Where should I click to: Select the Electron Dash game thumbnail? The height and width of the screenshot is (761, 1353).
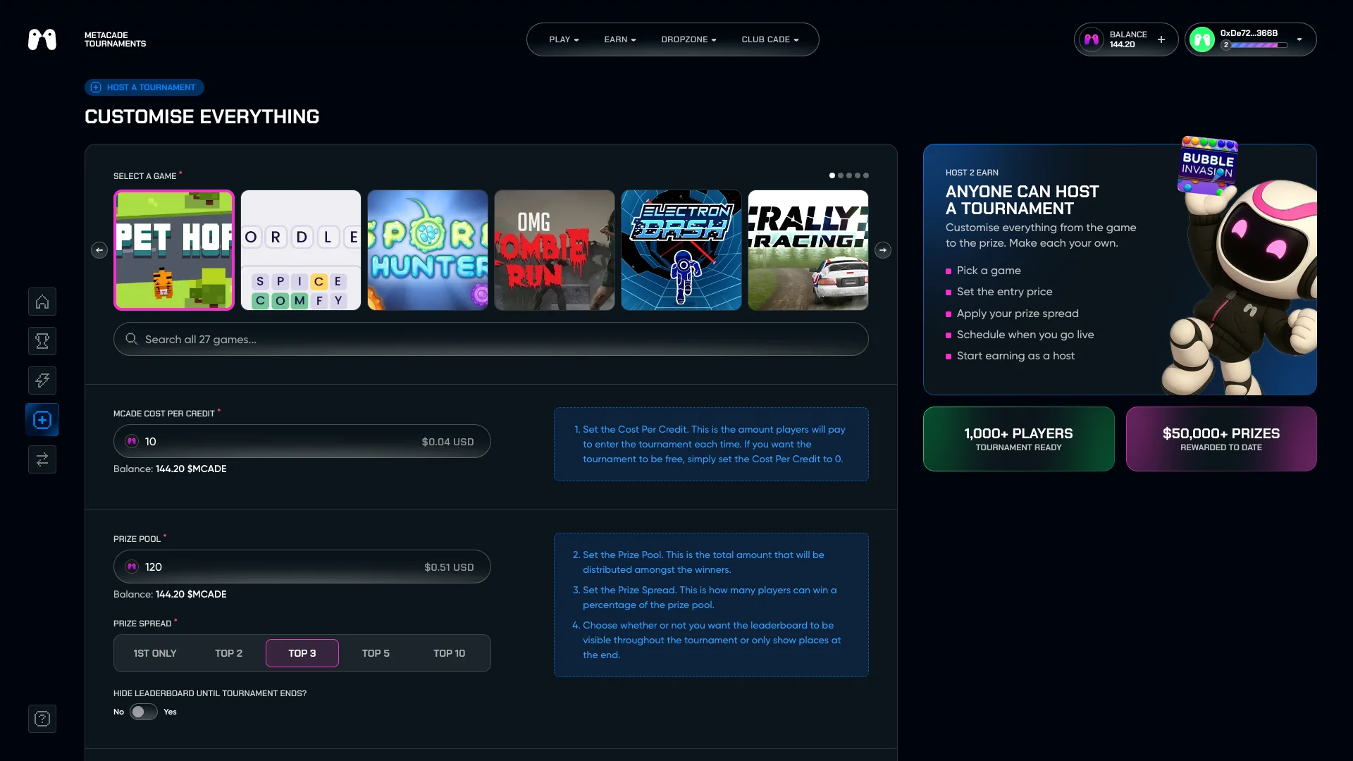[x=681, y=250]
